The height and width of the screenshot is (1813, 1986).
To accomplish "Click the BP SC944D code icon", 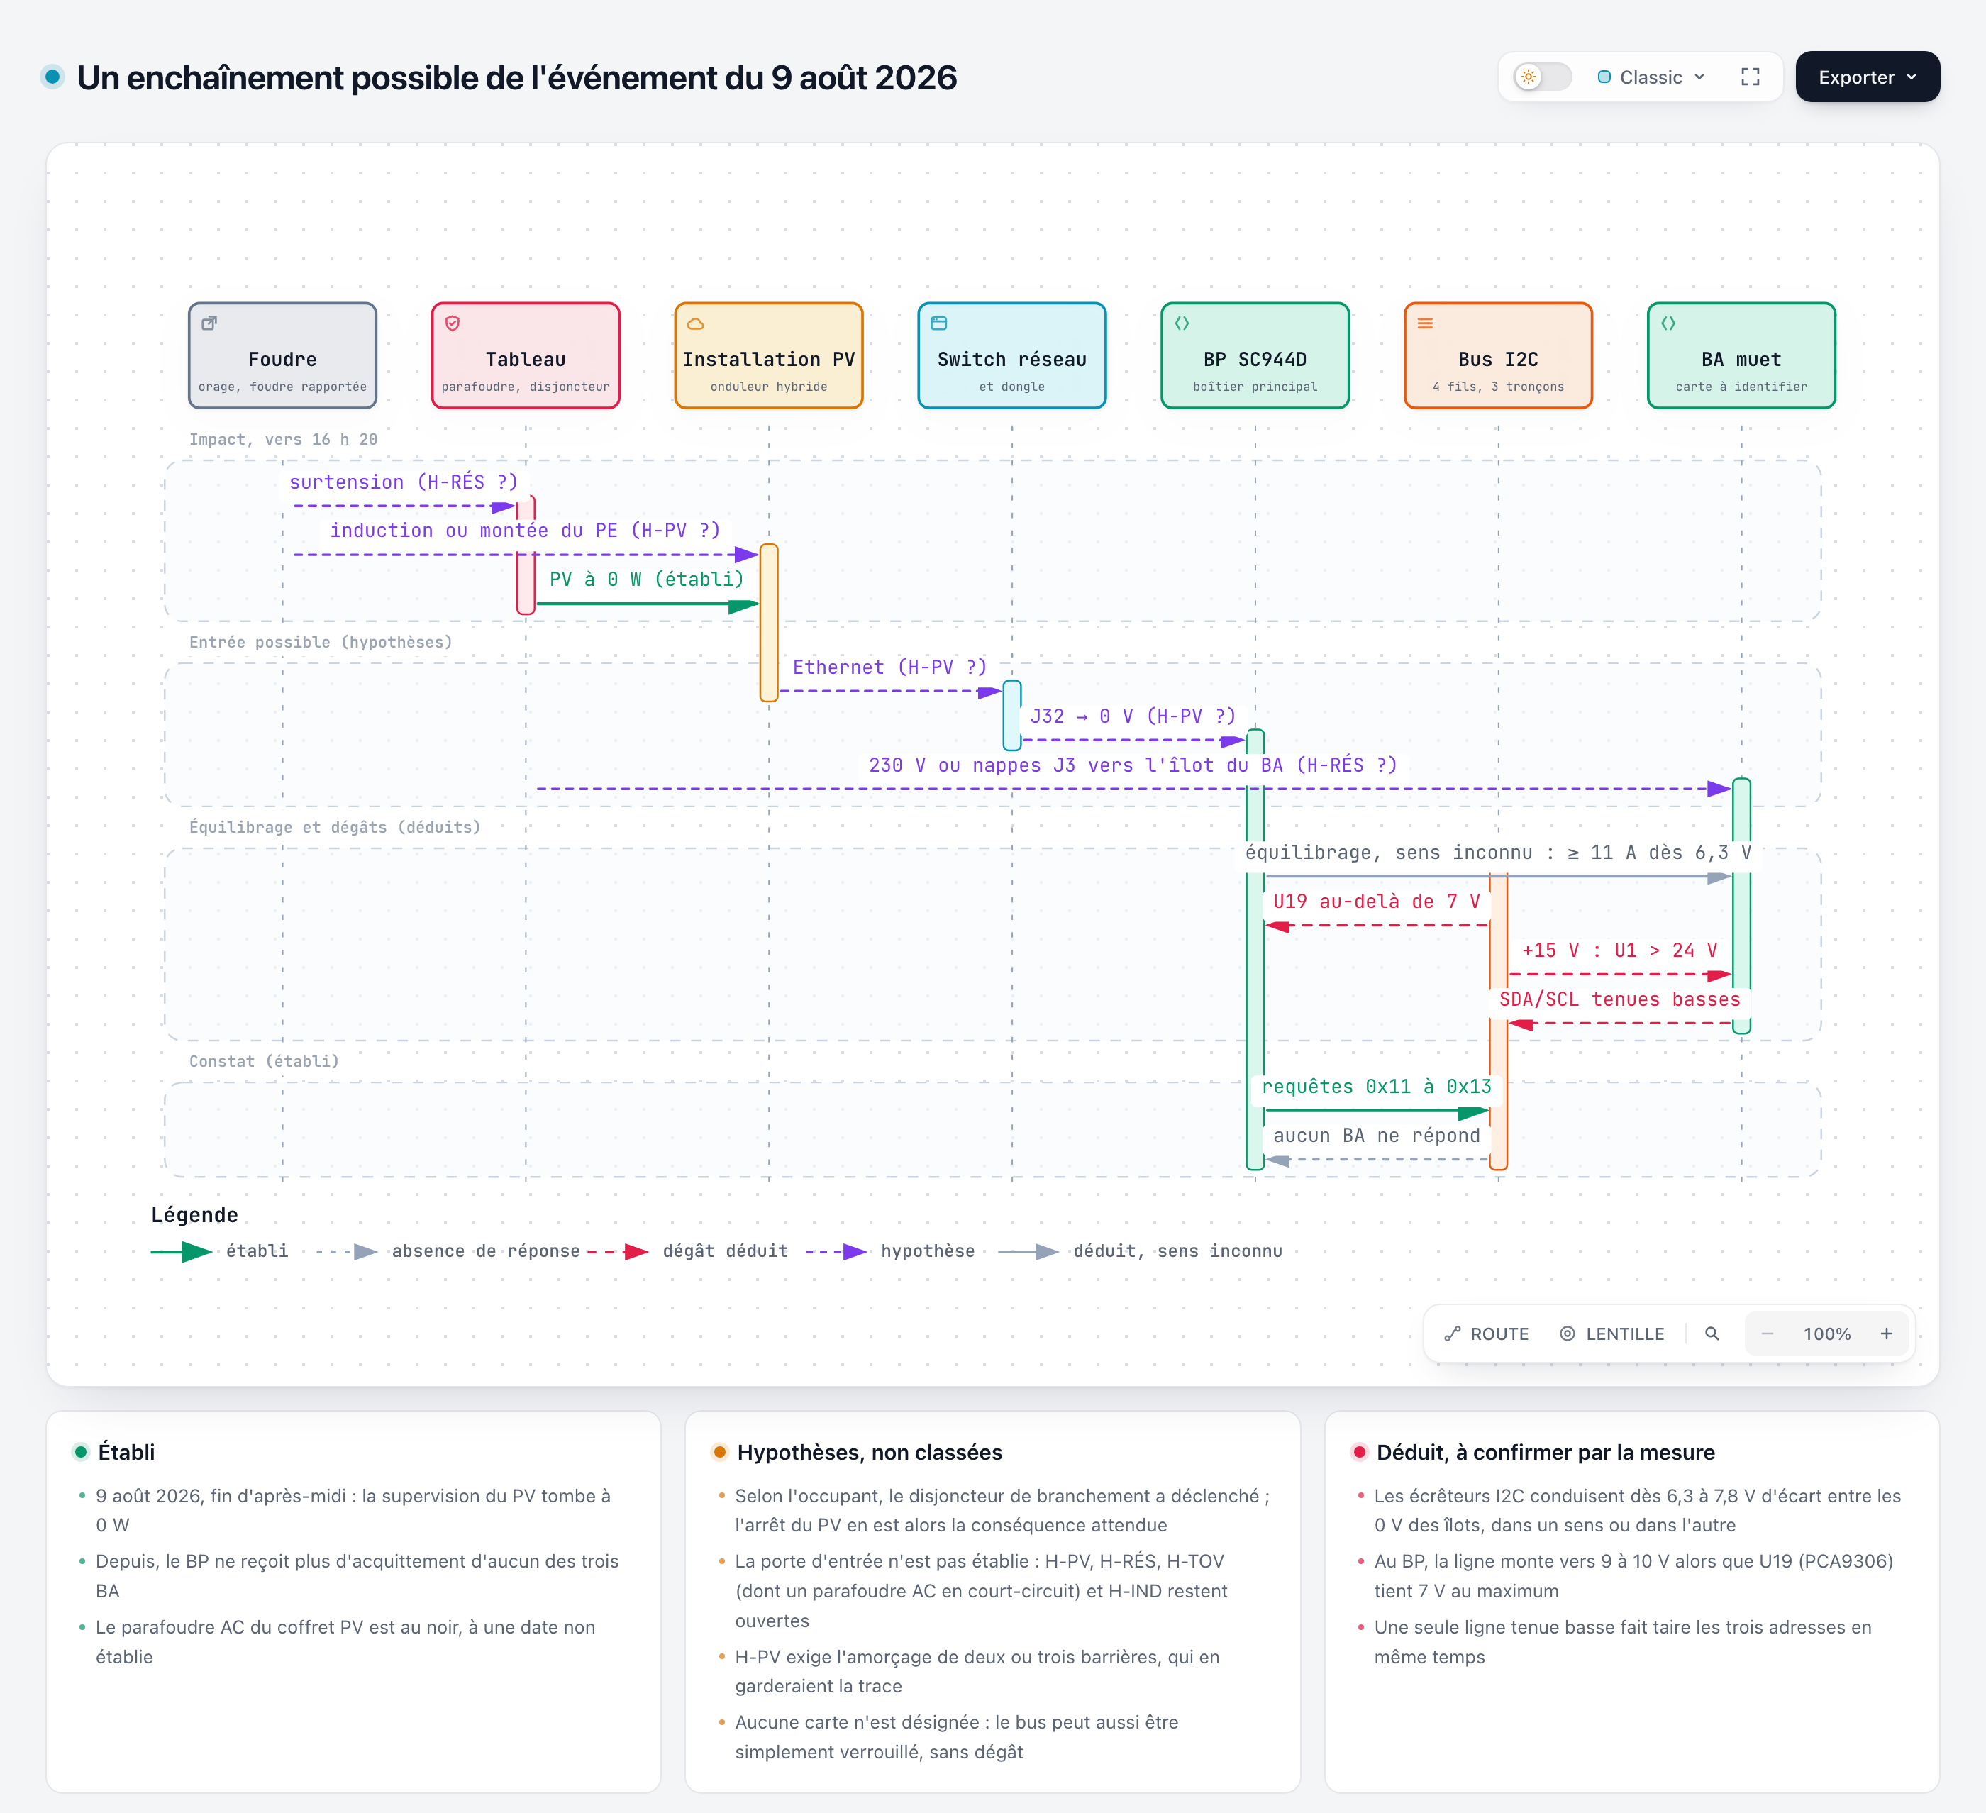I will tap(1182, 323).
